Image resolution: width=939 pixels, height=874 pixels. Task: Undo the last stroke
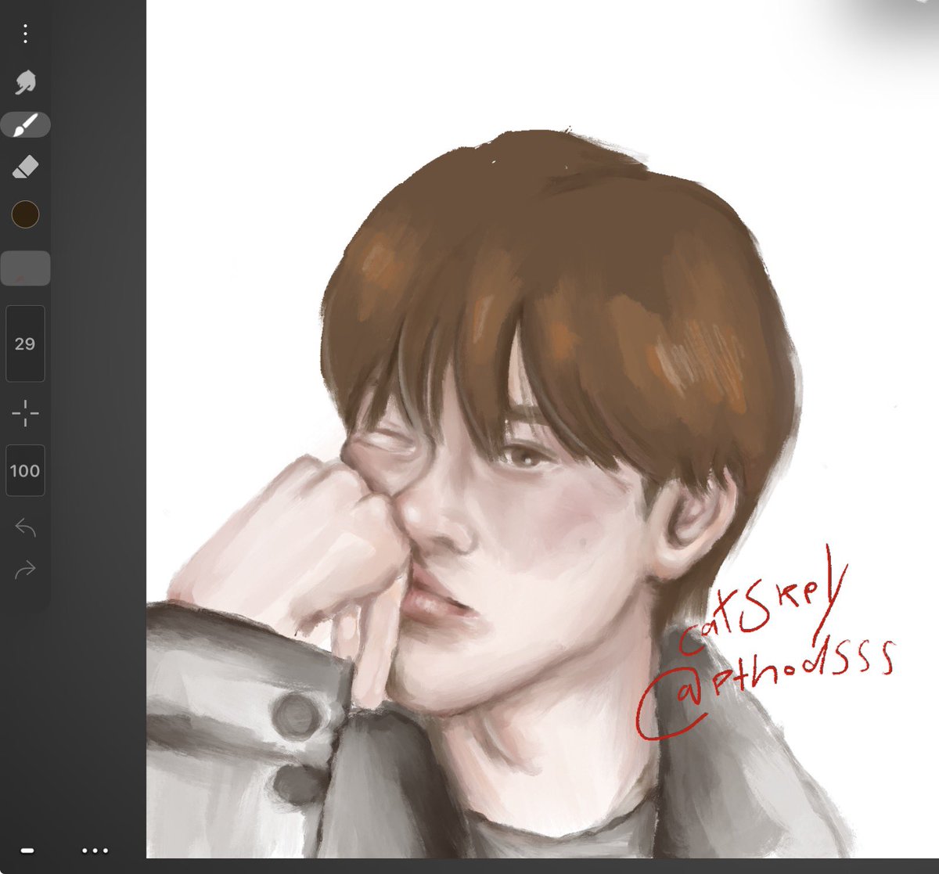(25, 528)
